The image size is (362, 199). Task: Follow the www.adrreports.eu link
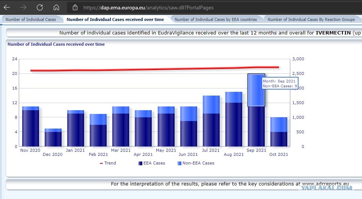click(326, 184)
